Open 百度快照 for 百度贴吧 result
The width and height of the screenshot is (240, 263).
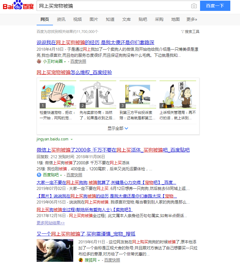[74, 175]
